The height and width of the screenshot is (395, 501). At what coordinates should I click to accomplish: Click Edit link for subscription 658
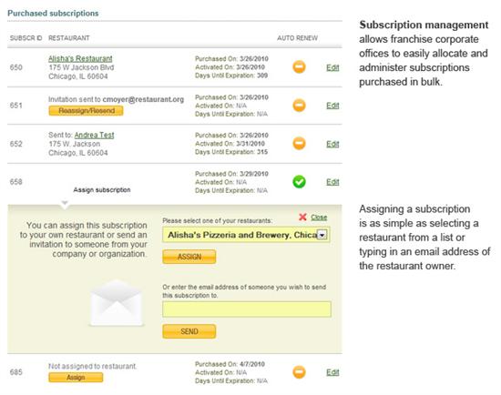pos(332,182)
